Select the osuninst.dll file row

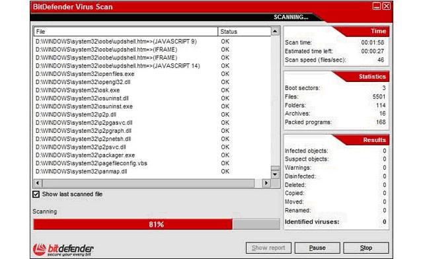(x=153, y=98)
